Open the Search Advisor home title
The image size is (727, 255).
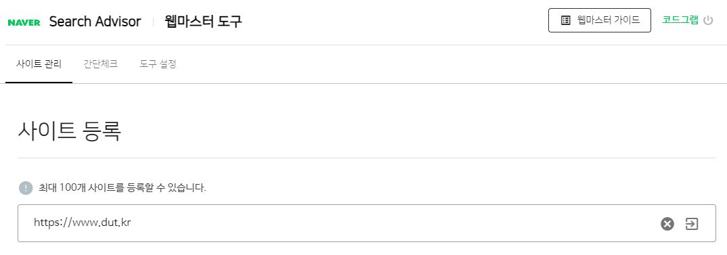(95, 22)
